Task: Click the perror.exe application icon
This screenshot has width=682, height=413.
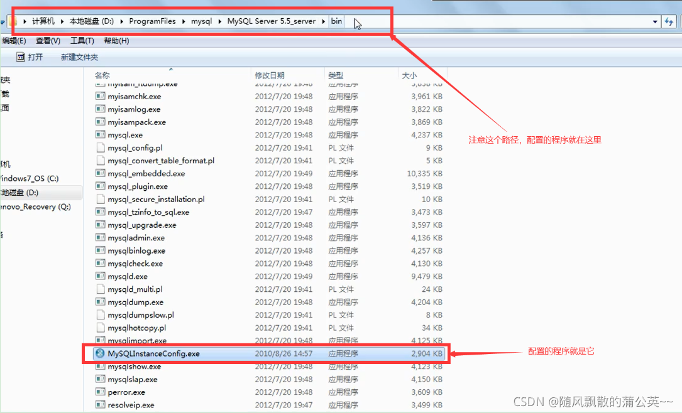Action: coord(101,392)
